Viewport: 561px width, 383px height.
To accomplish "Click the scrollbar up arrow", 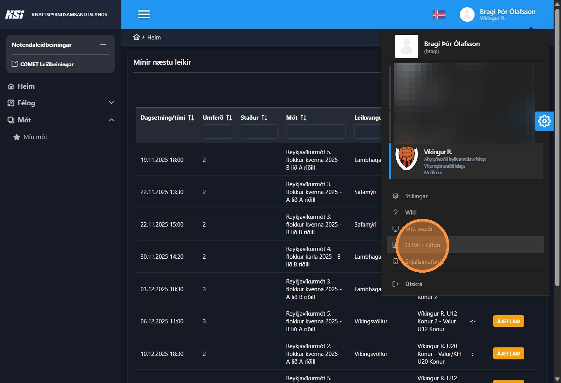I will click(x=557, y=3).
